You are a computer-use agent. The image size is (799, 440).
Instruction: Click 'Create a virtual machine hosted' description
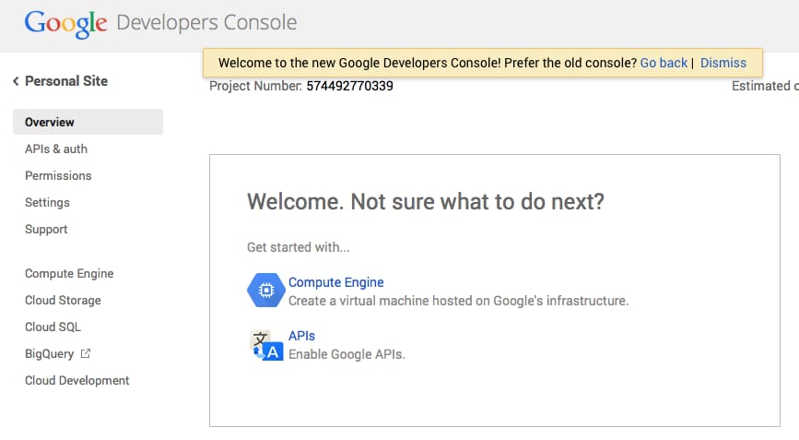tap(458, 301)
